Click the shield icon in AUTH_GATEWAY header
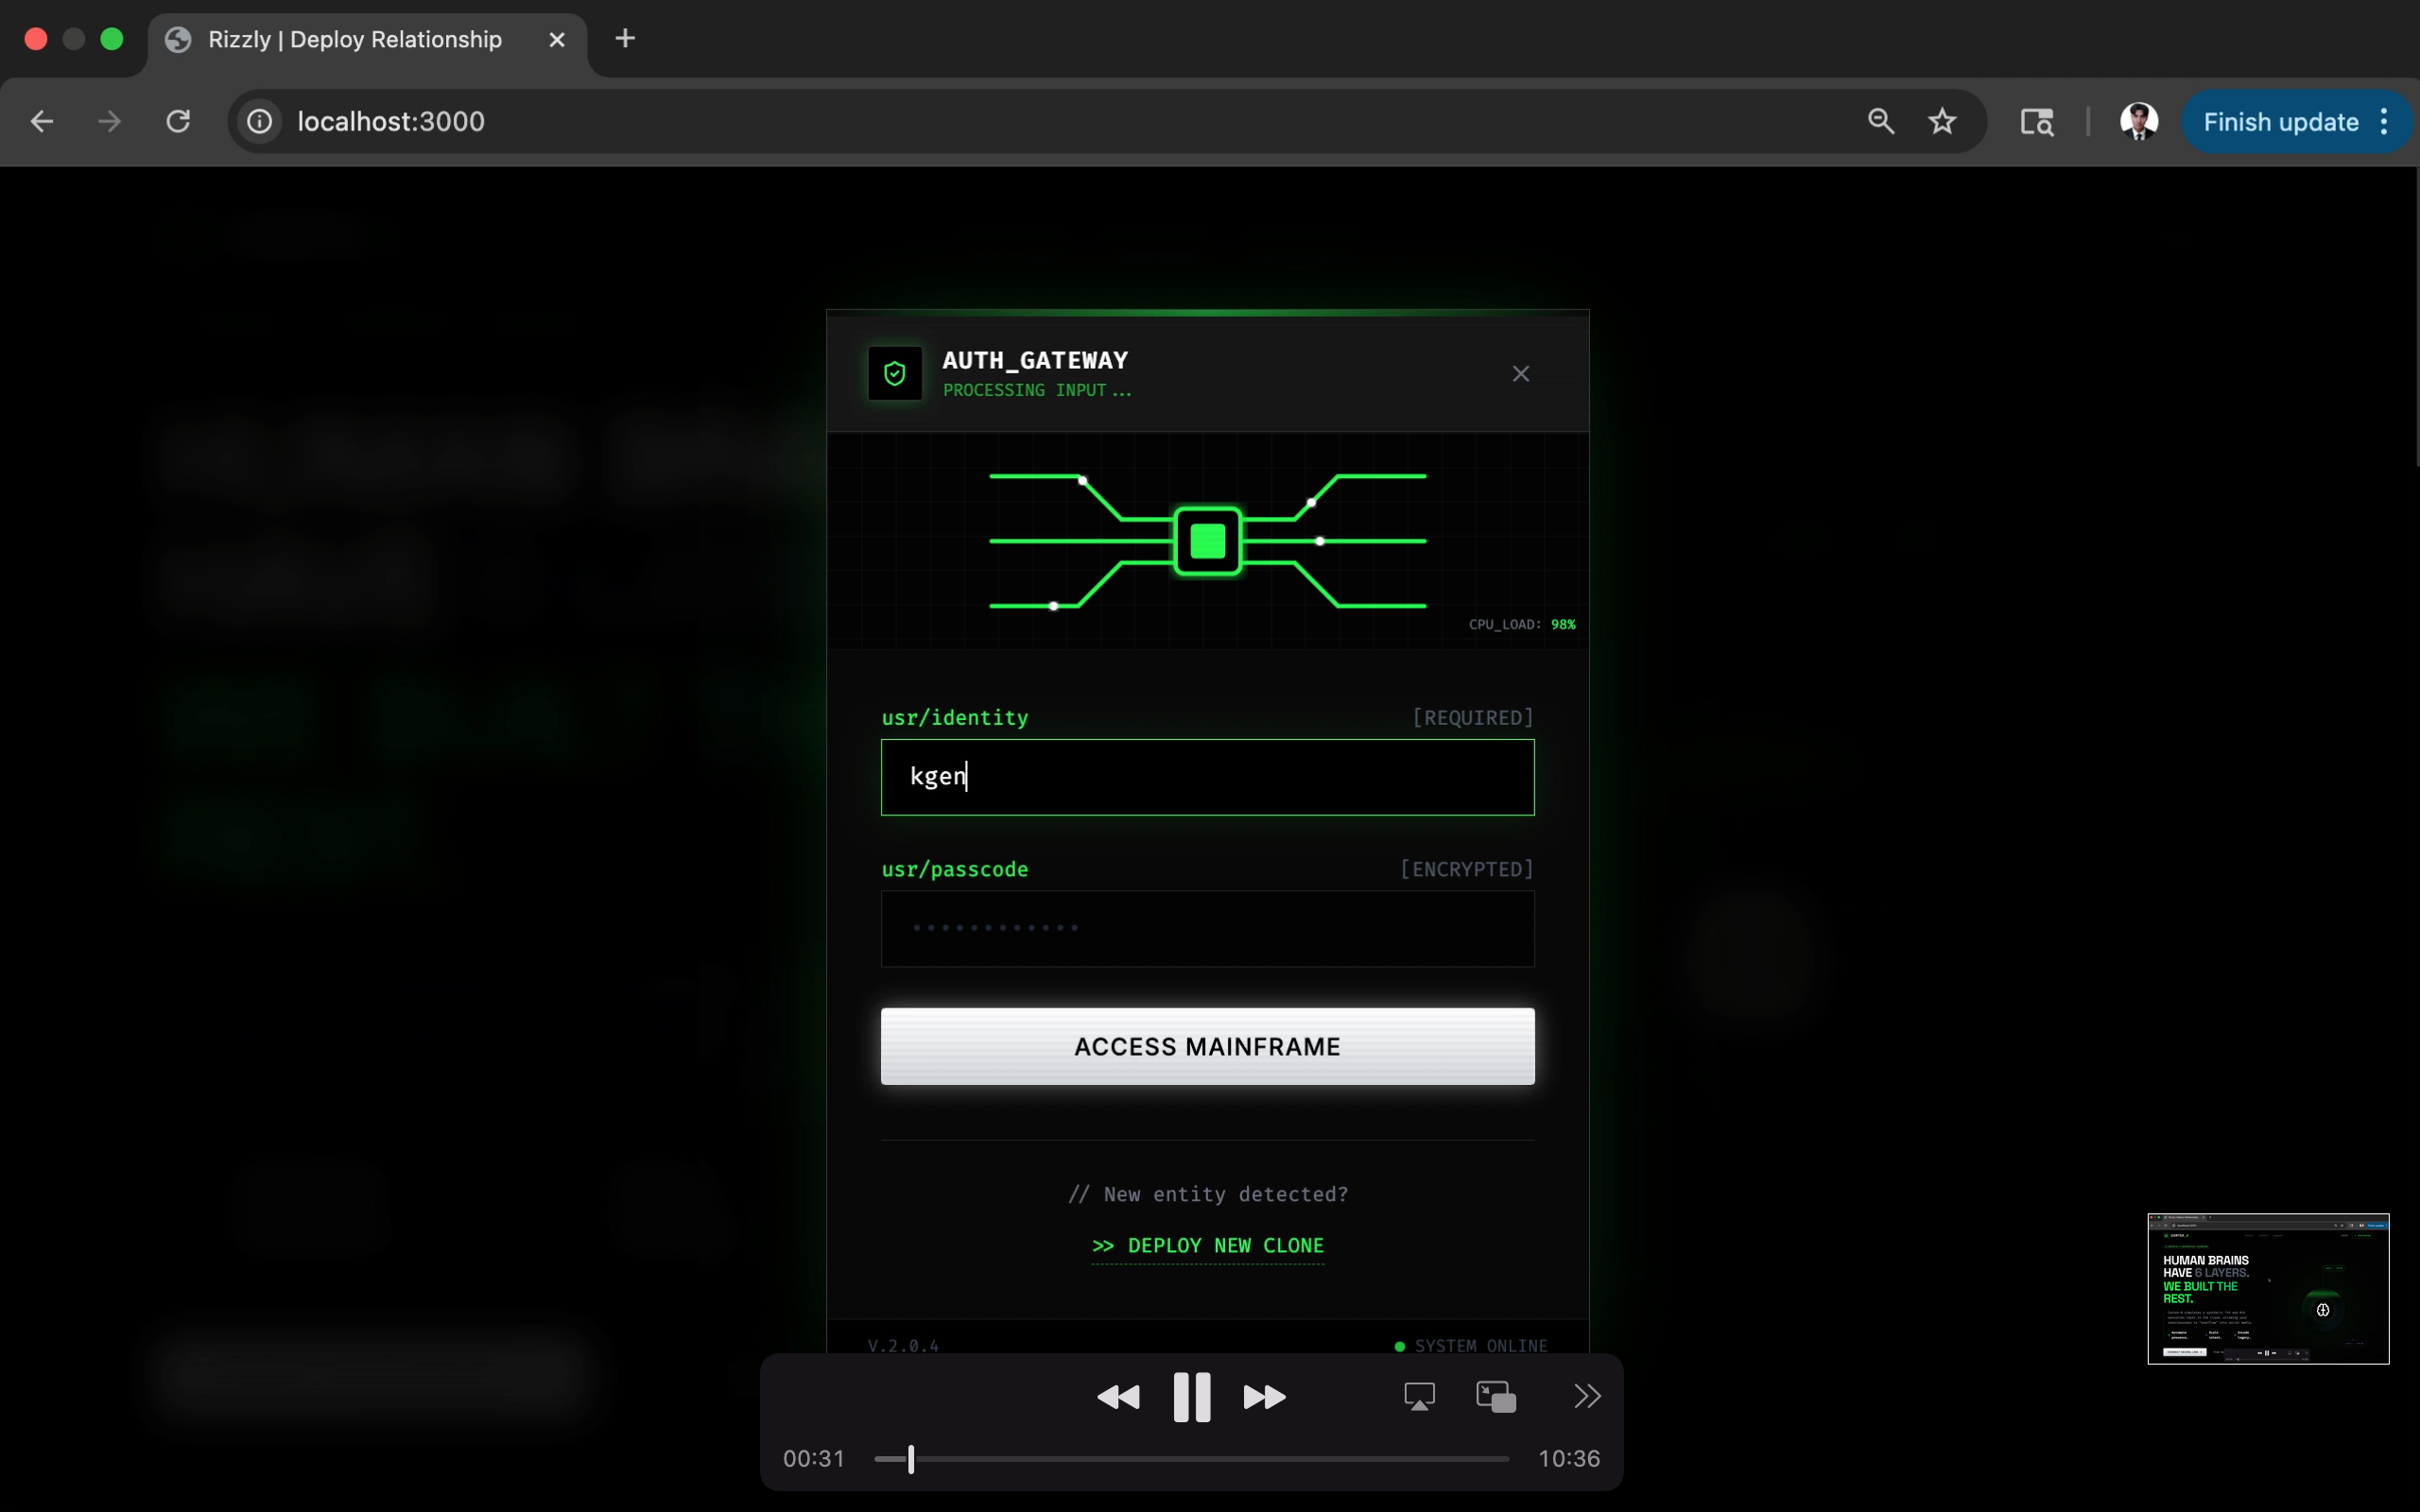Viewport: 2420px width, 1512px height. click(x=894, y=374)
